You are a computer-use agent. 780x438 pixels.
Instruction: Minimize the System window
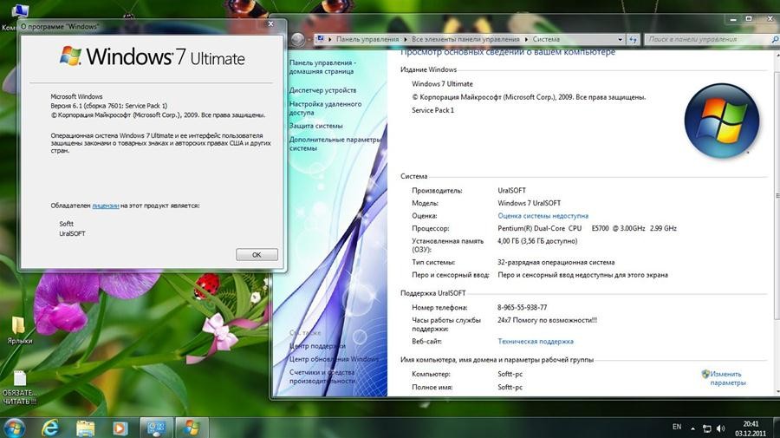pyautogui.click(x=732, y=19)
